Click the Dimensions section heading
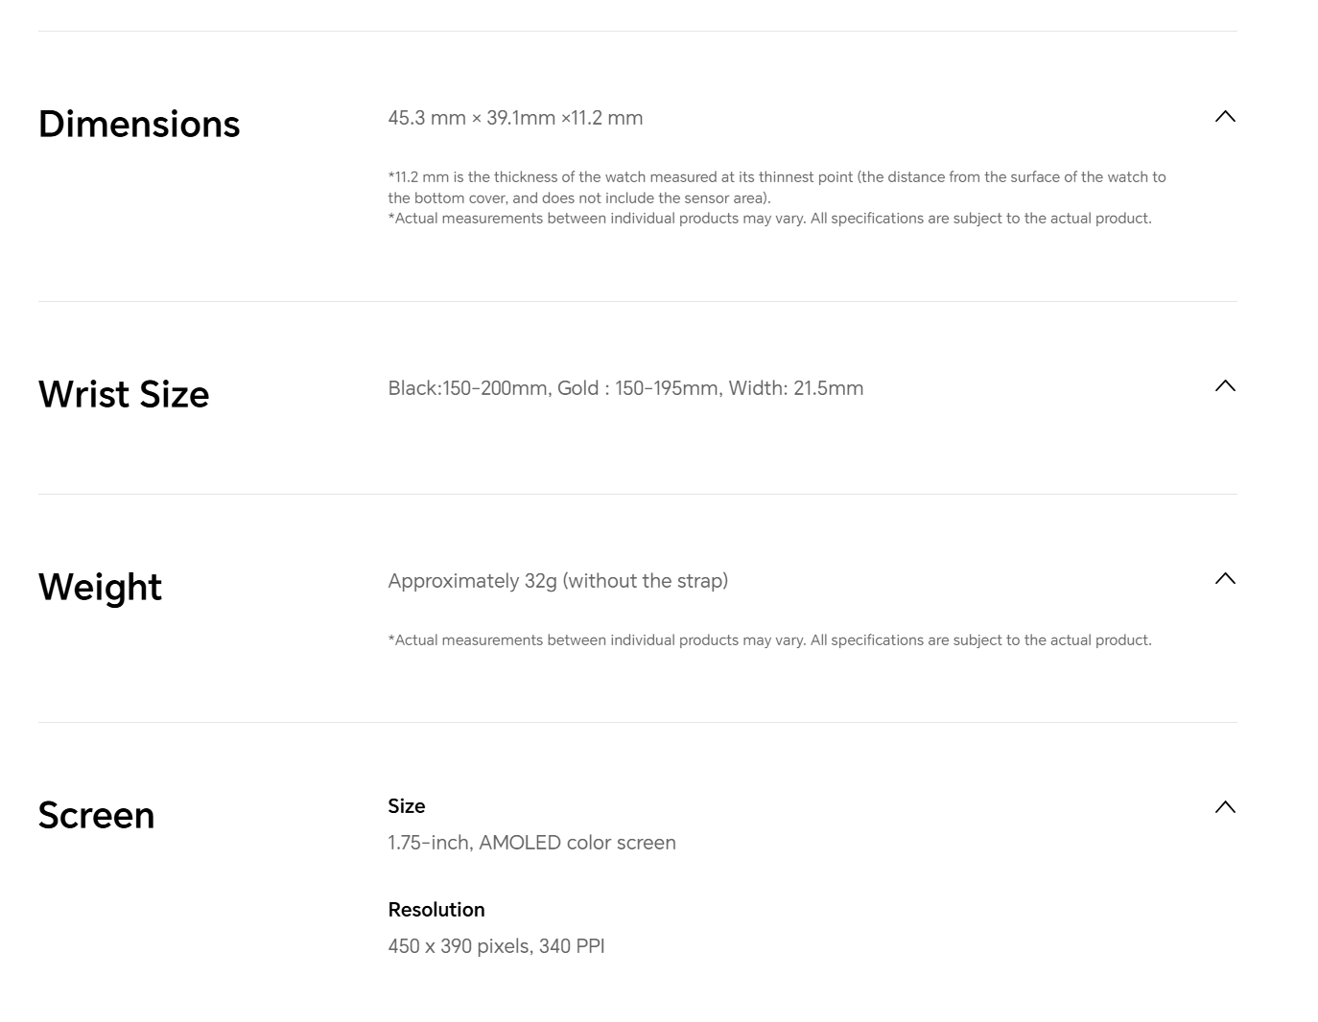Screen dimensions: 1318x1022 (139, 124)
